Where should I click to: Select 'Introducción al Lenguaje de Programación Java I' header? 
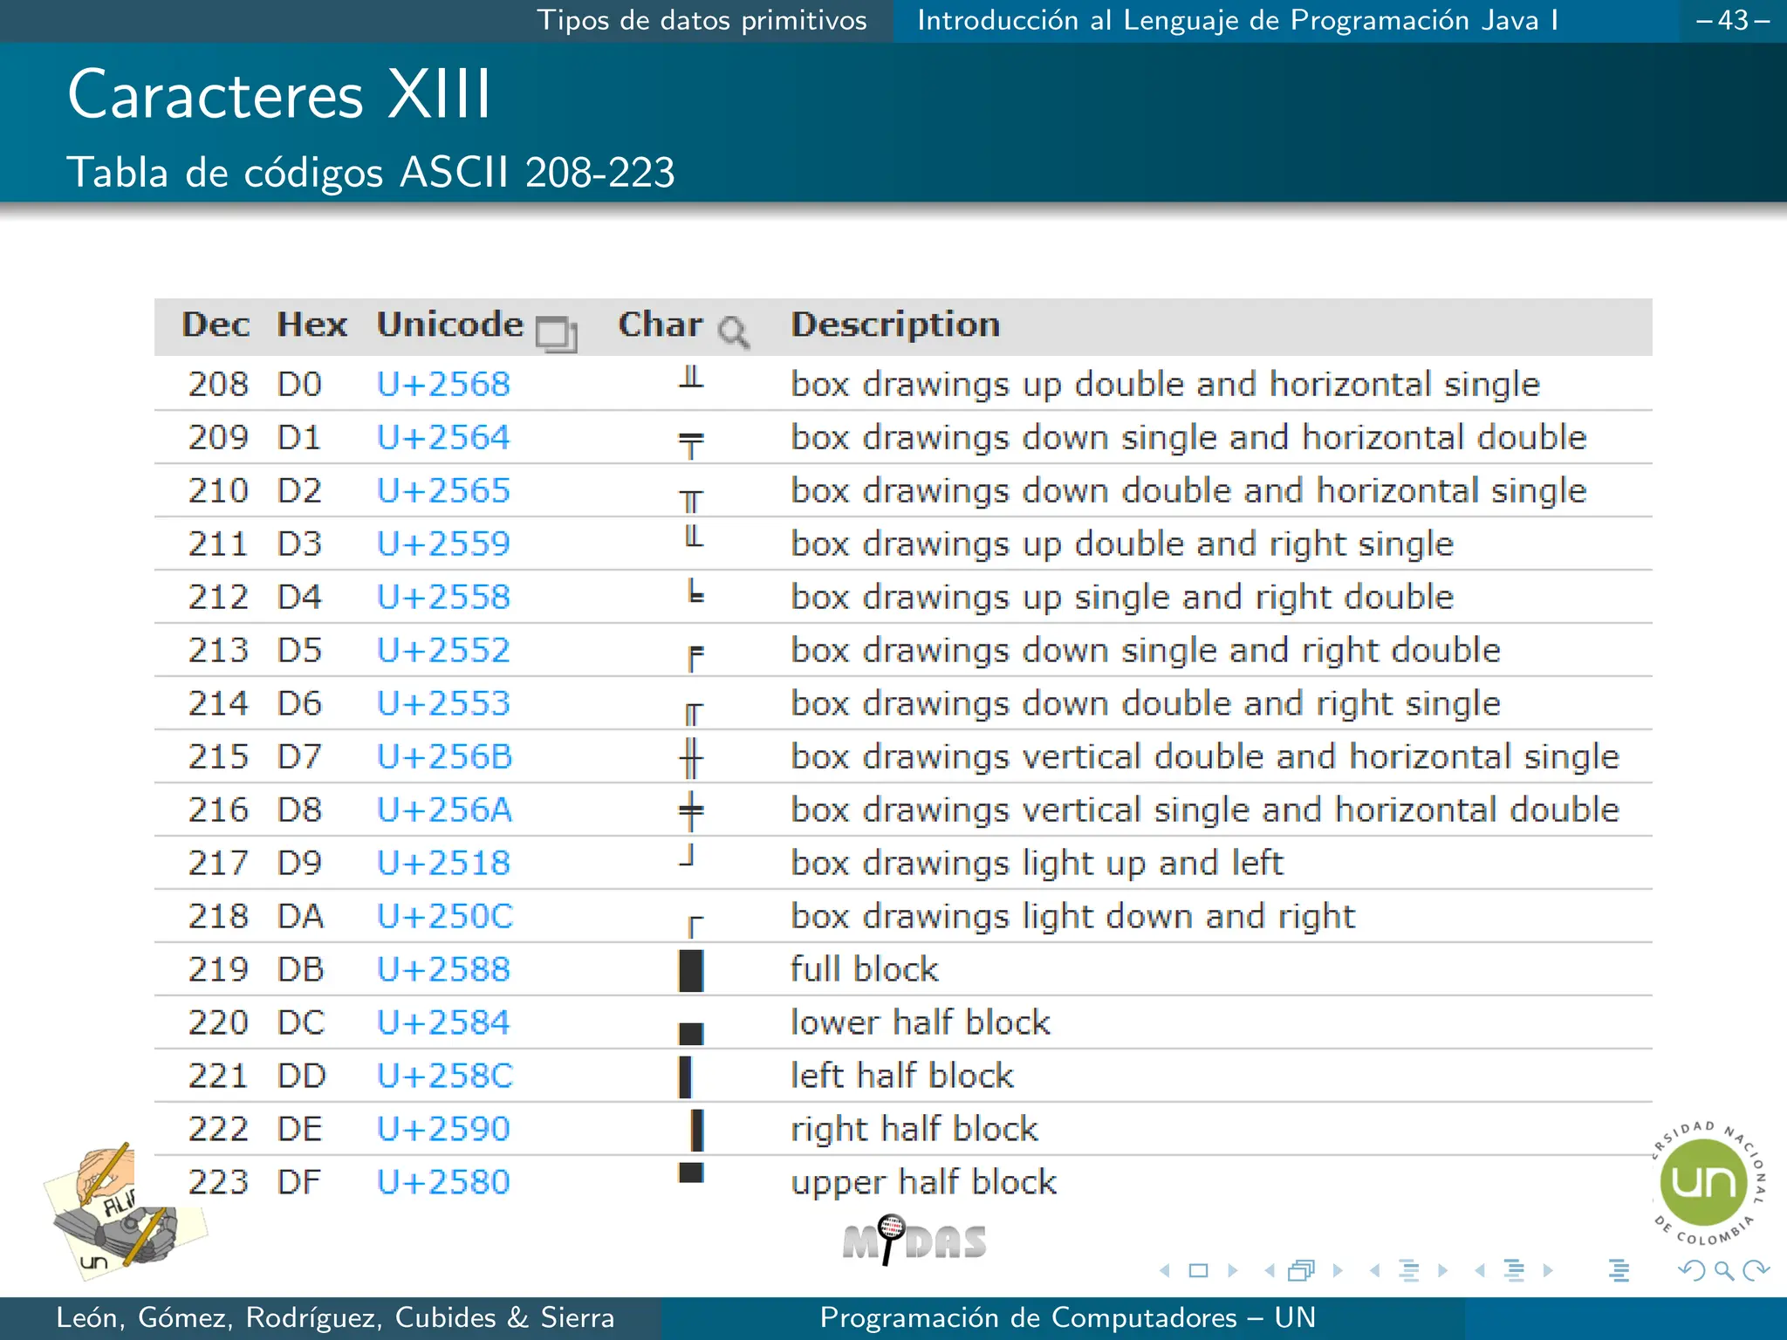coord(1237,20)
